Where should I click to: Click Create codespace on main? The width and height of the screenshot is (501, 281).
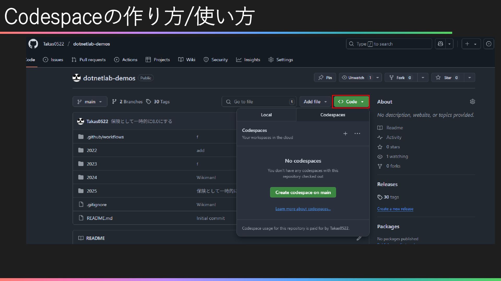[303, 192]
